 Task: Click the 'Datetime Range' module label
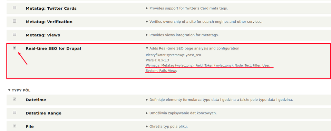(43, 113)
